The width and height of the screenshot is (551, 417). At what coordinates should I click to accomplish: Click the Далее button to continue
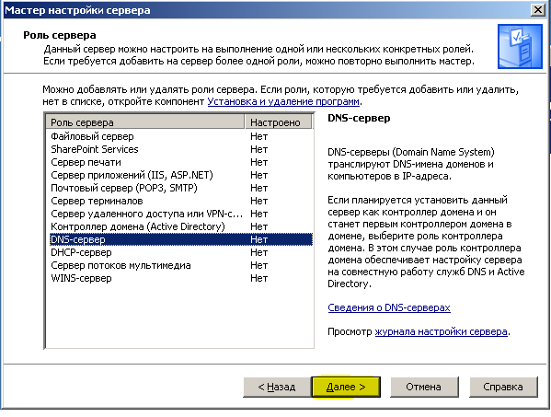click(x=346, y=388)
